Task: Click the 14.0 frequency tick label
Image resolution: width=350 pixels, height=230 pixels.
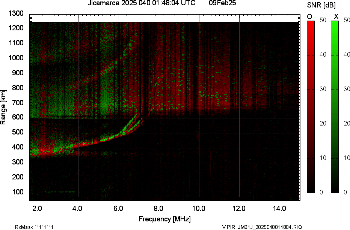Action: coord(279,209)
